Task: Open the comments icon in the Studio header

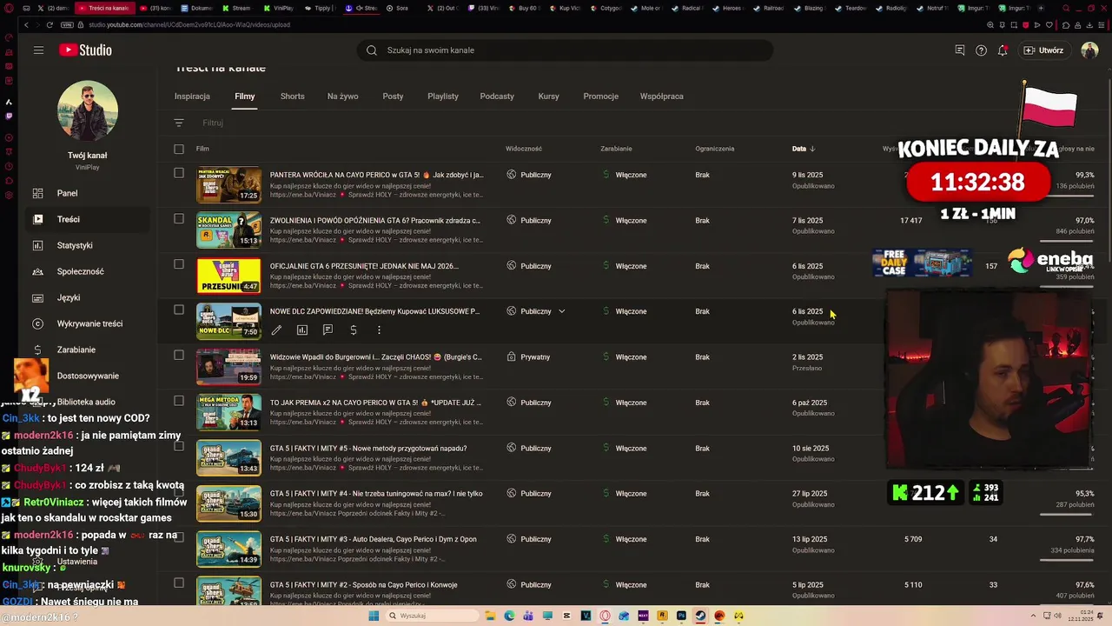Action: [x=960, y=50]
